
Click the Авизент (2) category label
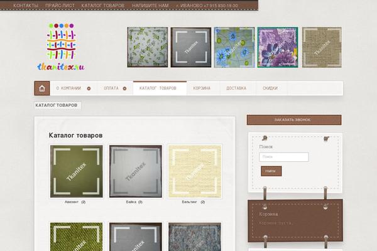(x=75, y=202)
